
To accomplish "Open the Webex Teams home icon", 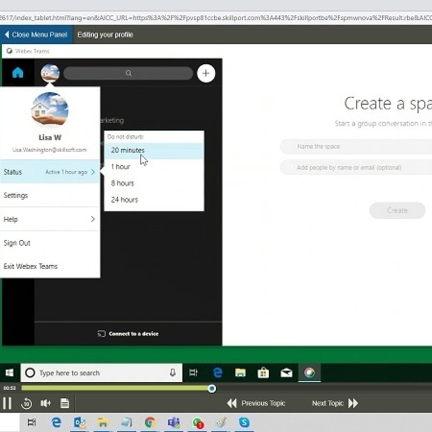I will click(x=18, y=73).
